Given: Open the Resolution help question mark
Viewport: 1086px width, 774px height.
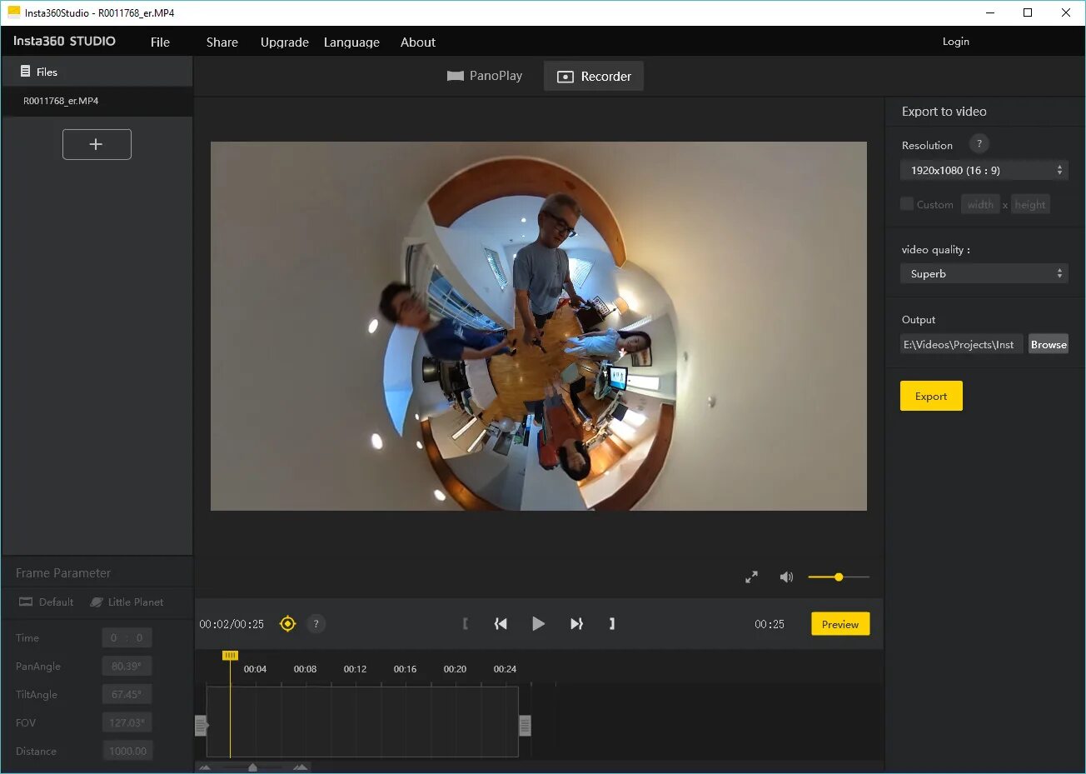Looking at the screenshot, I should tap(979, 144).
